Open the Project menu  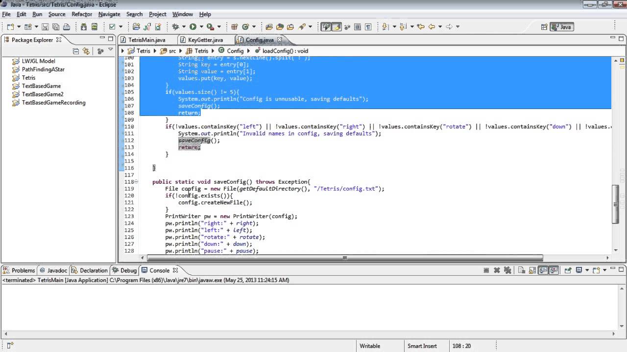point(157,14)
